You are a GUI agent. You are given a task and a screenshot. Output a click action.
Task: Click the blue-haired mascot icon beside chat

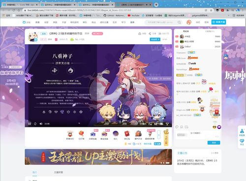point(226,57)
